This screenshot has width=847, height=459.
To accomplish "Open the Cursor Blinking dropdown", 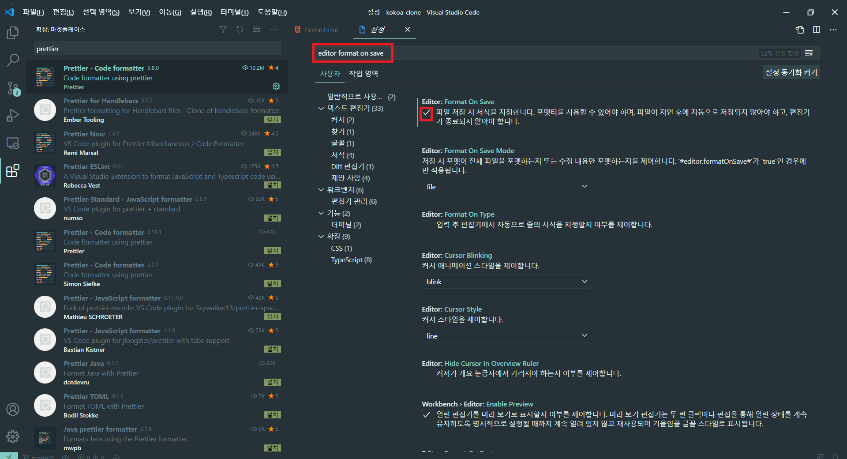I will pyautogui.click(x=506, y=282).
